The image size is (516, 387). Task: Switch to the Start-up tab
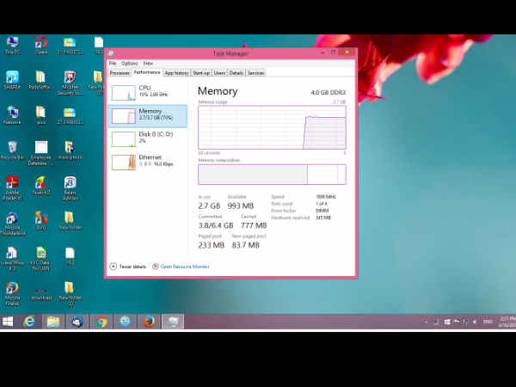pos(201,73)
